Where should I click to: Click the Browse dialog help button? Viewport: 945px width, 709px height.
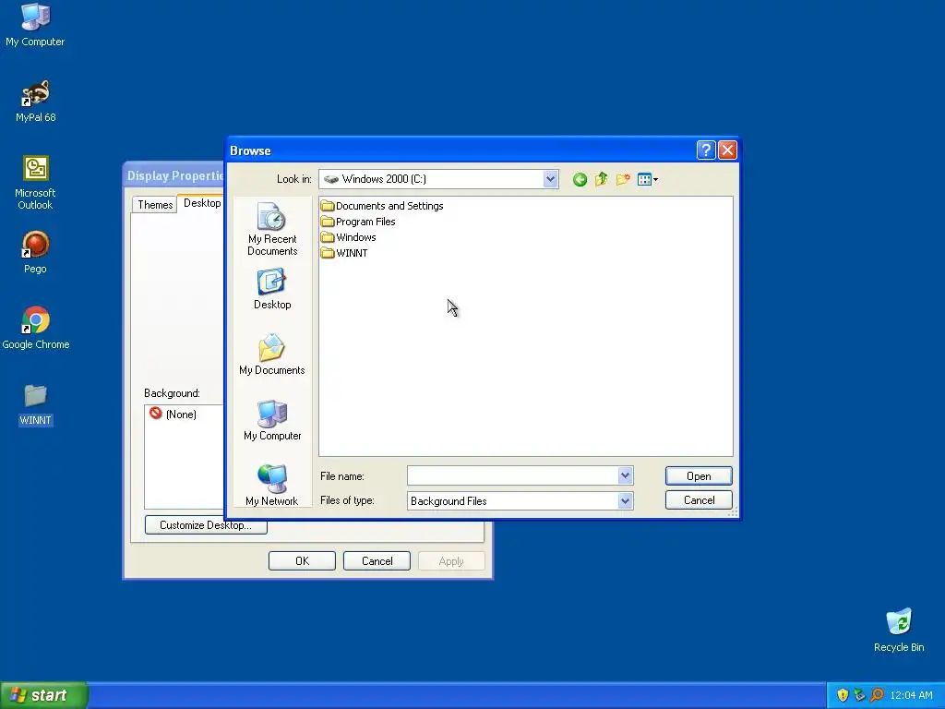coord(706,150)
